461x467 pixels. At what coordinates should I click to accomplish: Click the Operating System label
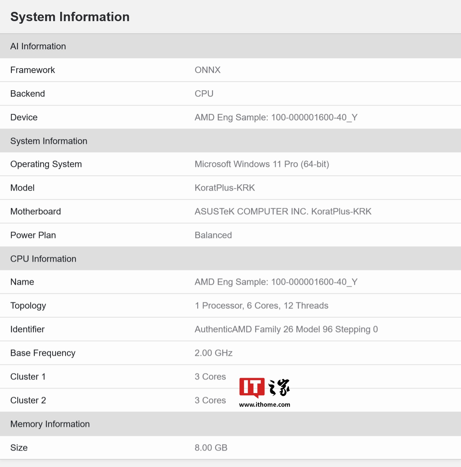(46, 164)
